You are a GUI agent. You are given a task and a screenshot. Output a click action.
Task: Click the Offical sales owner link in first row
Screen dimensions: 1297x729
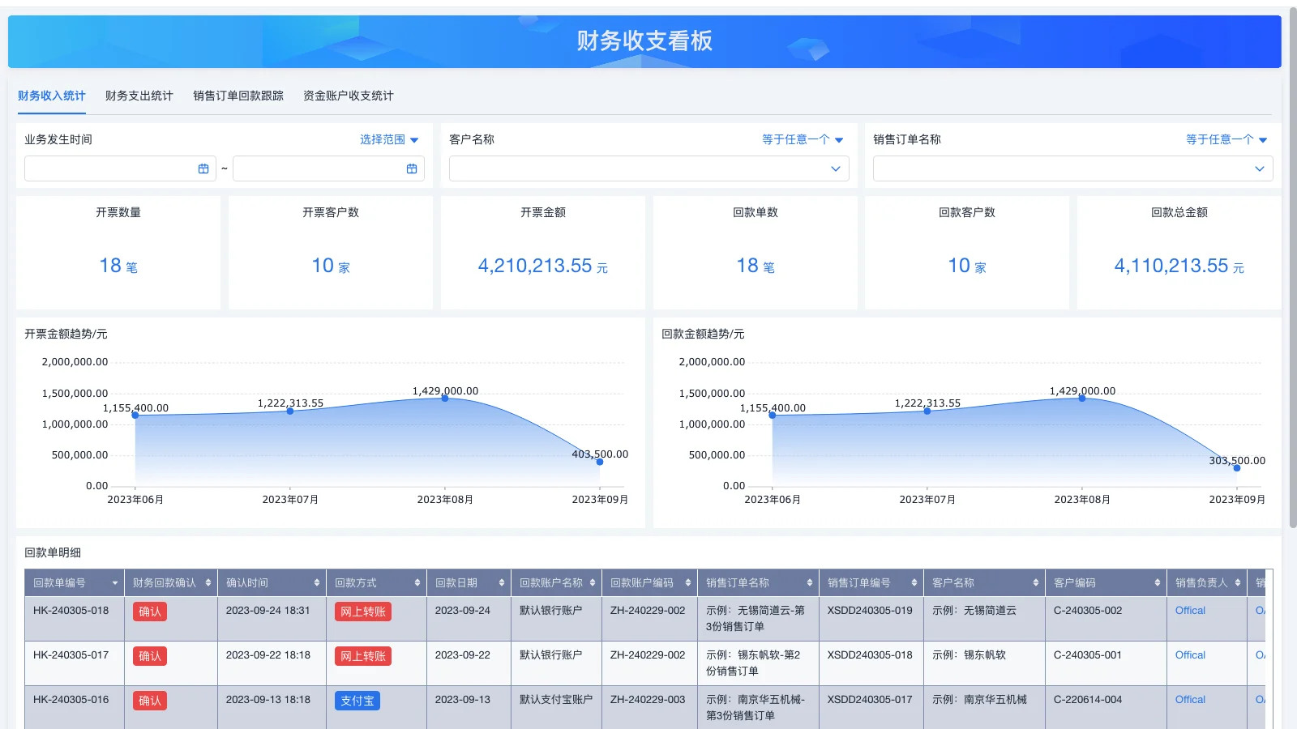pyautogui.click(x=1190, y=610)
